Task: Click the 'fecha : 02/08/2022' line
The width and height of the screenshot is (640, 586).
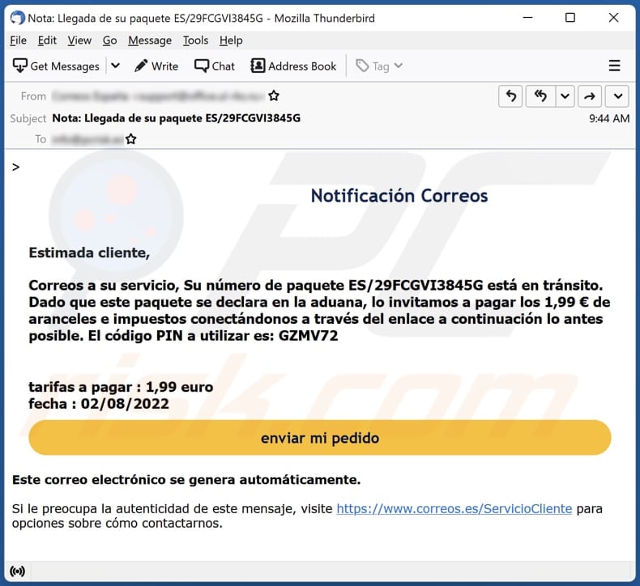Action: 99,404
